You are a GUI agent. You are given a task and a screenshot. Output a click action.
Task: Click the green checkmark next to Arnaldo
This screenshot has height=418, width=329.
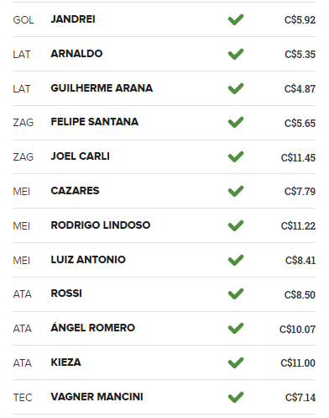click(x=236, y=54)
